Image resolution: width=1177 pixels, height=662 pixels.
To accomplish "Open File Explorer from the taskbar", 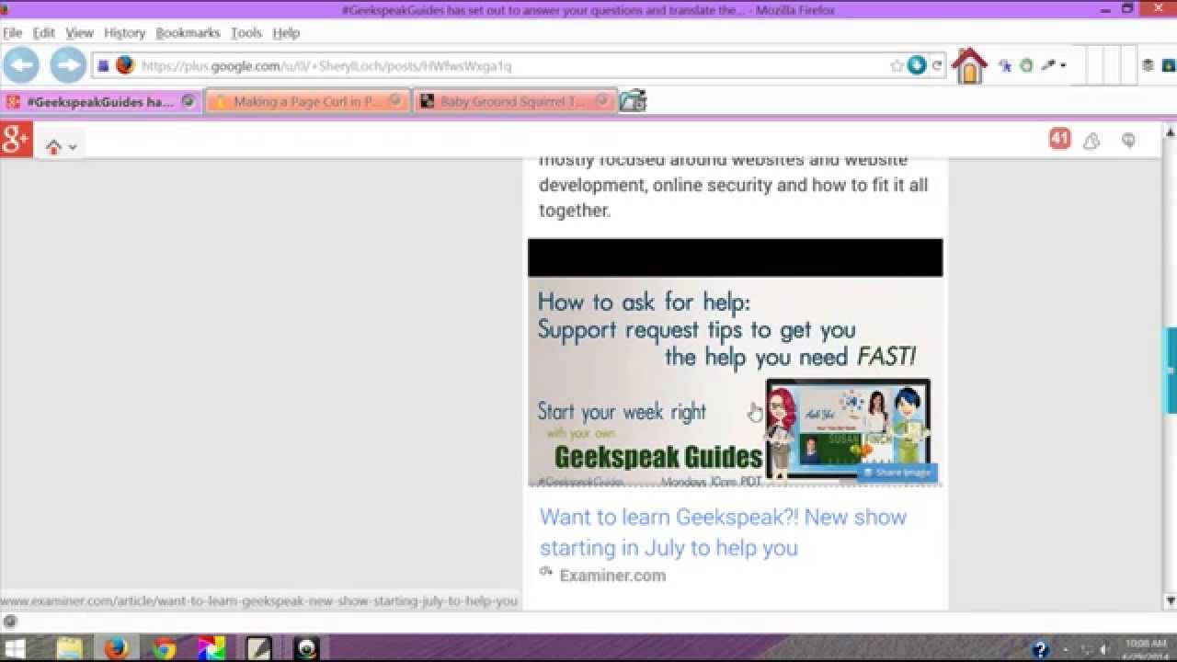I will point(69,648).
